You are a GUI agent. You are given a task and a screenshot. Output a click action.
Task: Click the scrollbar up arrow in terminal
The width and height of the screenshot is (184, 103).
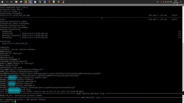(183, 7)
